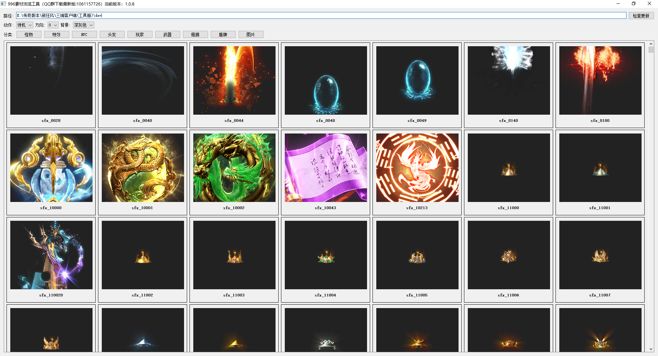Viewport: 658px width, 356px height.
Task: Switch to the 特效 category
Action: tap(57, 35)
